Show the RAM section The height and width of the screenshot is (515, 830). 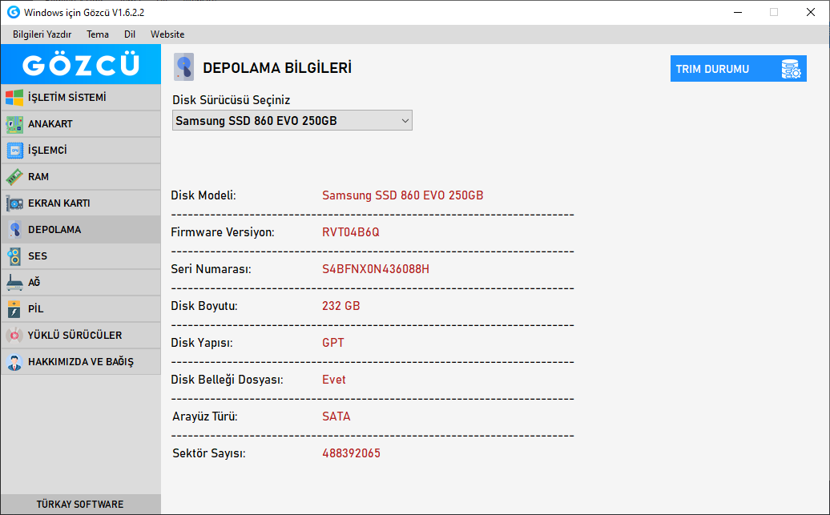tap(81, 177)
